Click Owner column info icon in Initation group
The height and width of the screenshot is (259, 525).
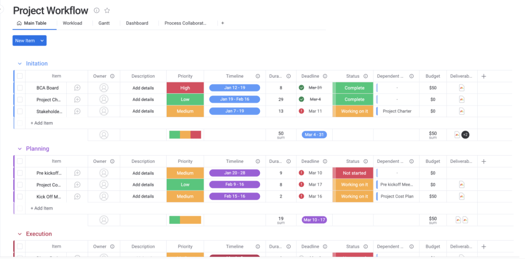(x=112, y=76)
